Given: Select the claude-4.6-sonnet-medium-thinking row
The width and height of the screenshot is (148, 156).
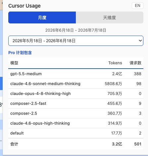Looking at the screenshot, I should (76, 84).
